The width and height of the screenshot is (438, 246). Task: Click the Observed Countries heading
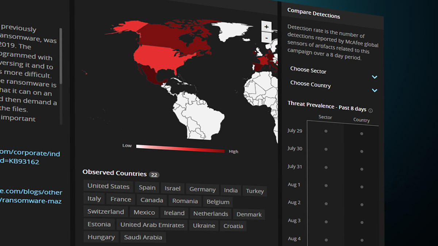(x=115, y=173)
